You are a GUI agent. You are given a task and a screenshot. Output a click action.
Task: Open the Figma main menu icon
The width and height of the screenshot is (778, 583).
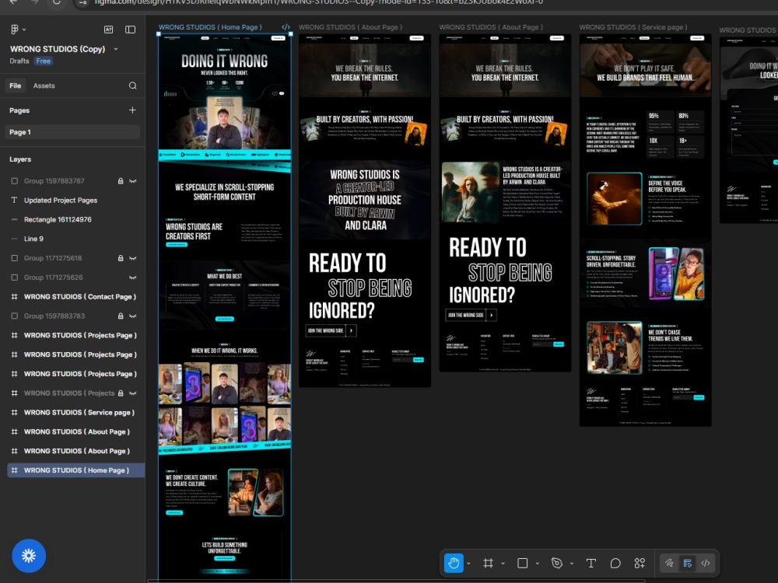[x=15, y=30]
